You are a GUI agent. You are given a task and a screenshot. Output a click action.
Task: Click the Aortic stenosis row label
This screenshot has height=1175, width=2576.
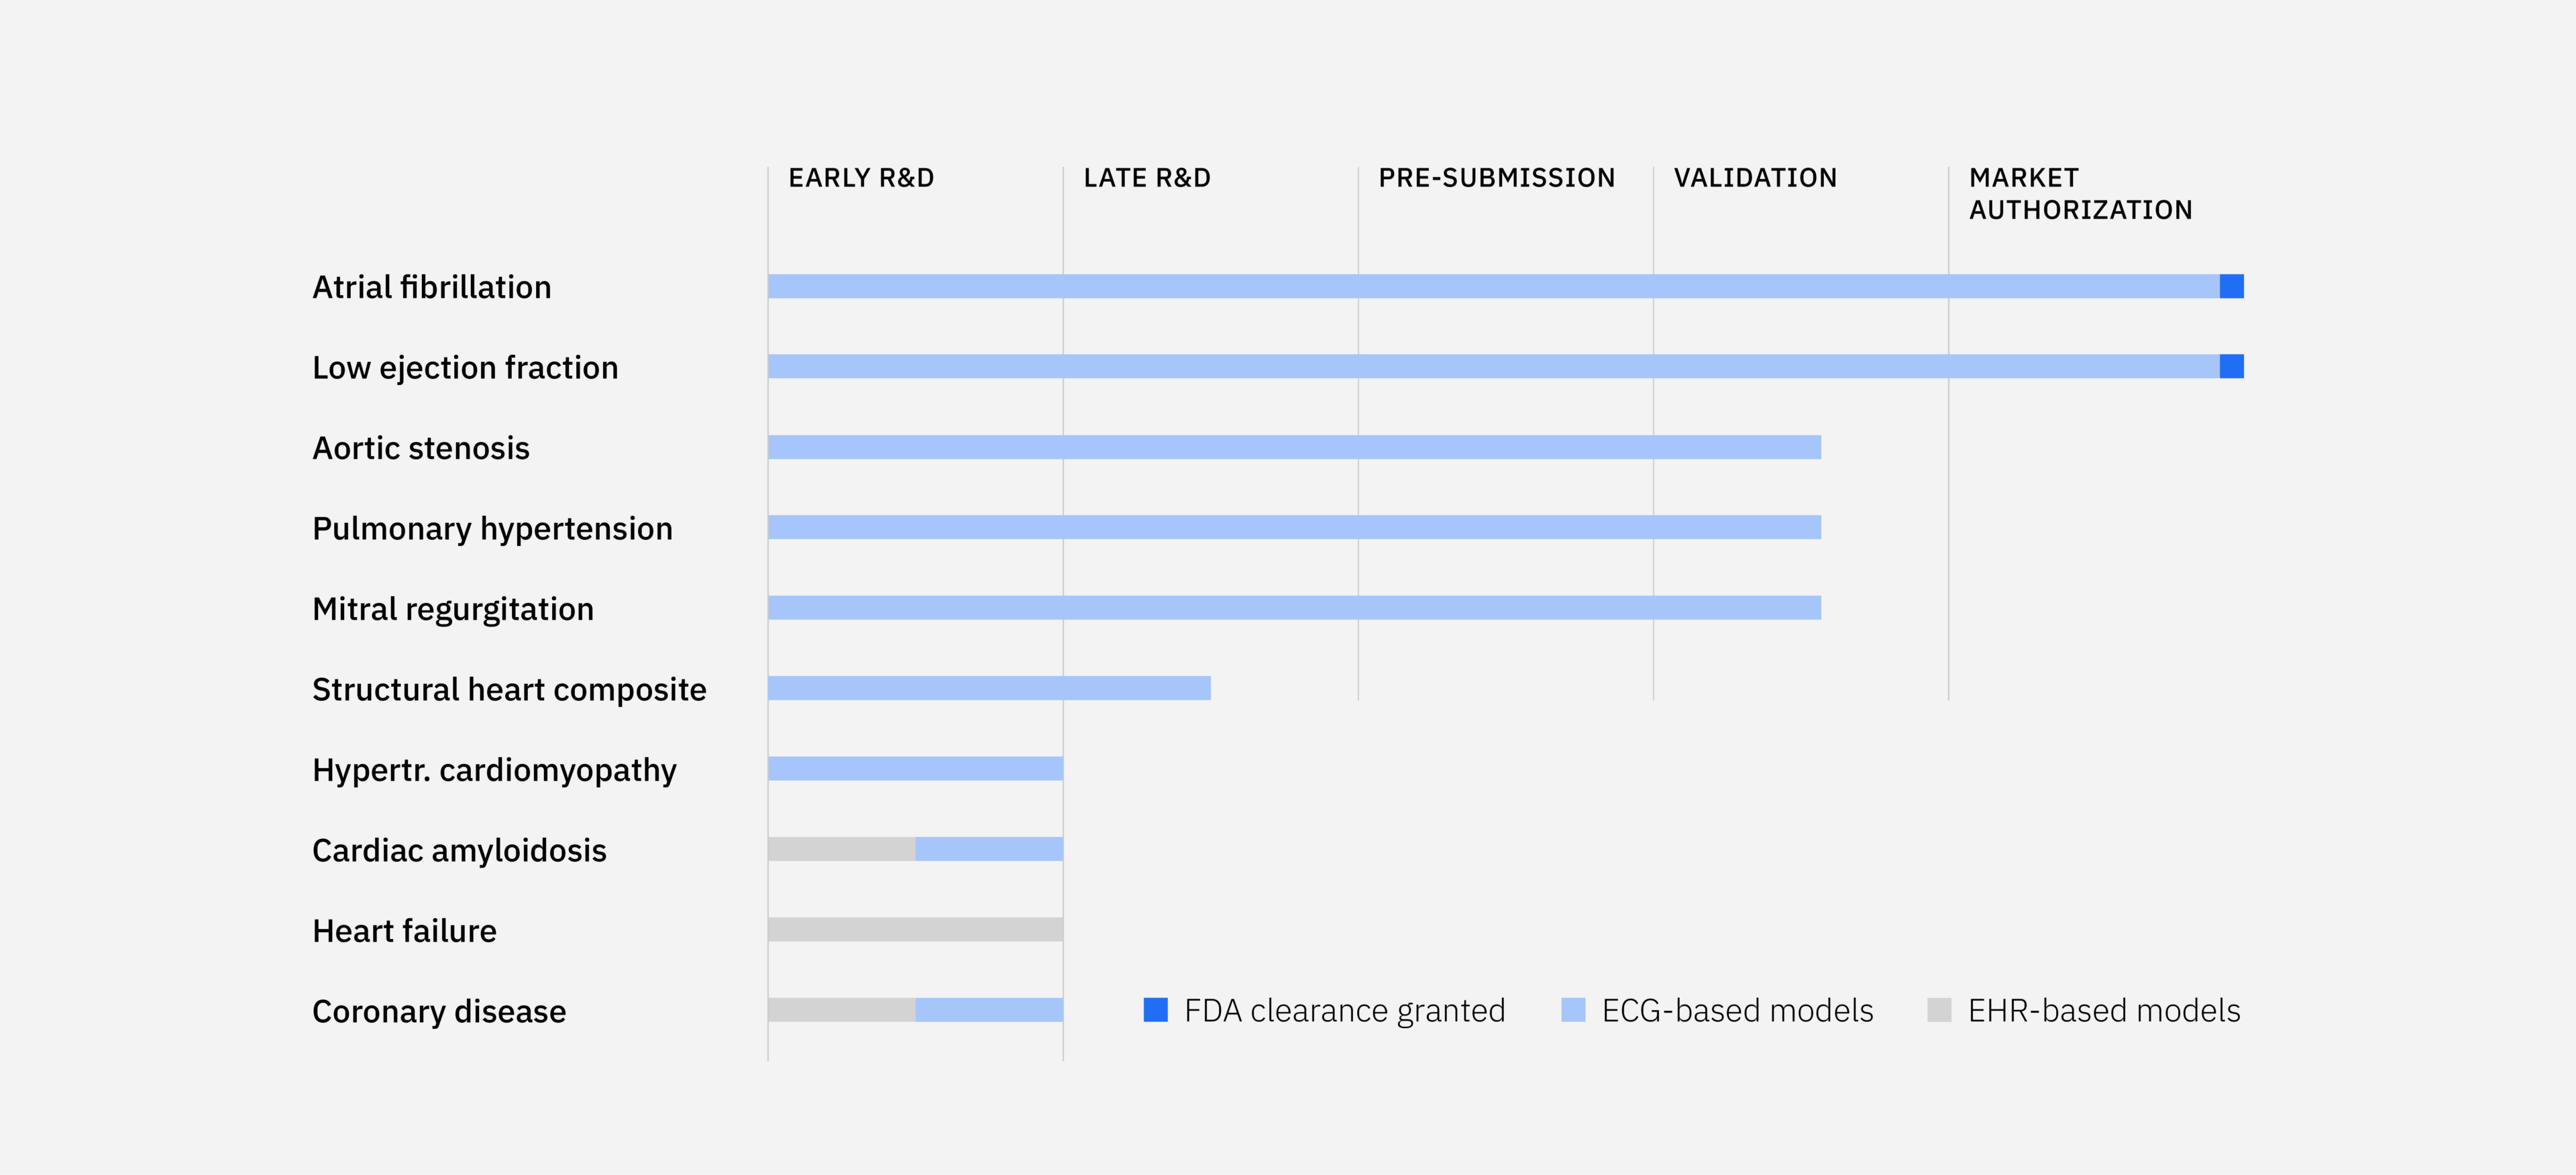[x=421, y=449]
